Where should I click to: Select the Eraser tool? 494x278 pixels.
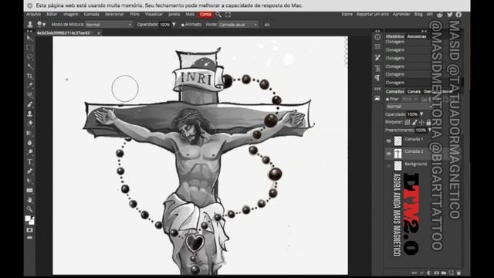click(29, 124)
